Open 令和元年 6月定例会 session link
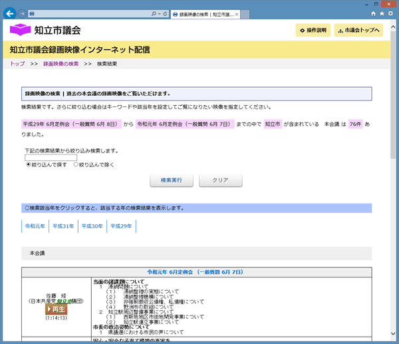Viewport: 399px width, 344px height. tap(195, 272)
